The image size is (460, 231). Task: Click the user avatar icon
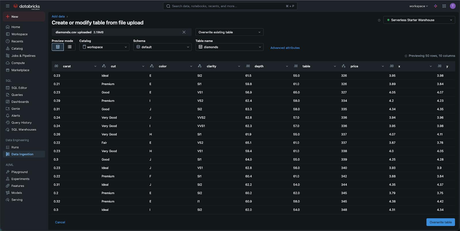coord(453,6)
